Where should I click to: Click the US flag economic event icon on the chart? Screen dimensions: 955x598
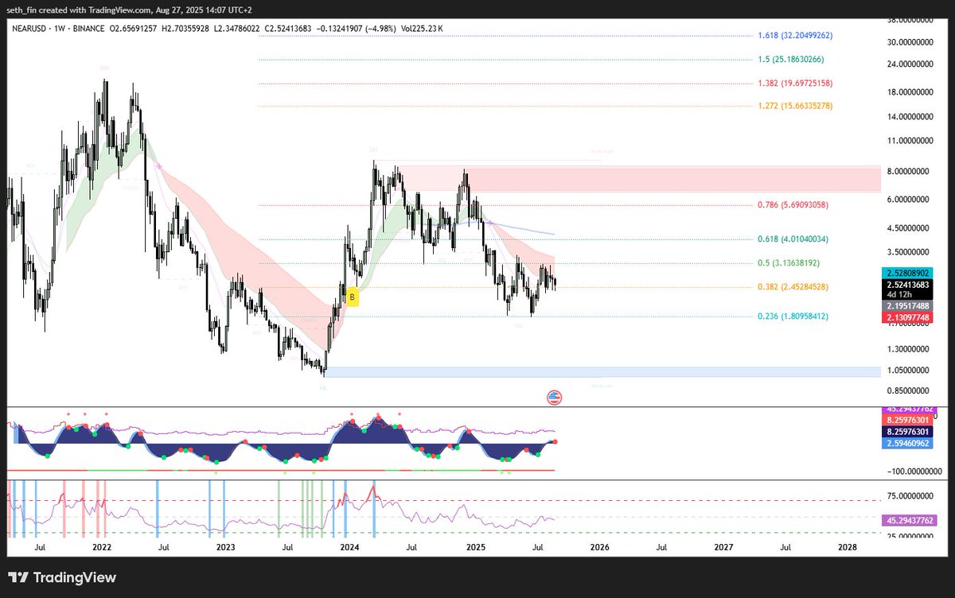[x=555, y=398]
